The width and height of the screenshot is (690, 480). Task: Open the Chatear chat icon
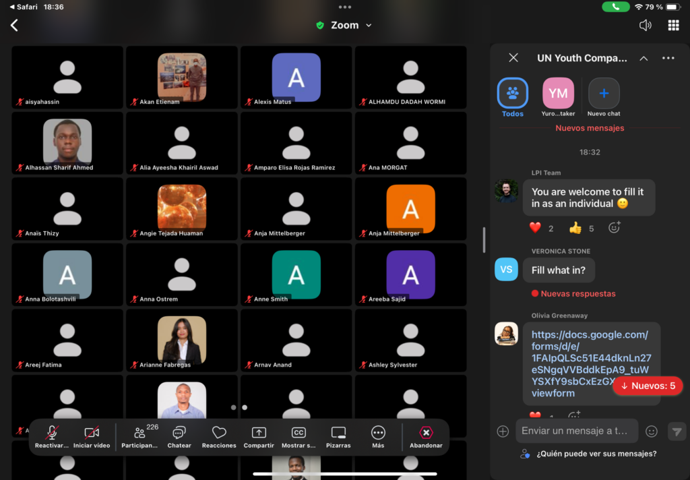(179, 436)
